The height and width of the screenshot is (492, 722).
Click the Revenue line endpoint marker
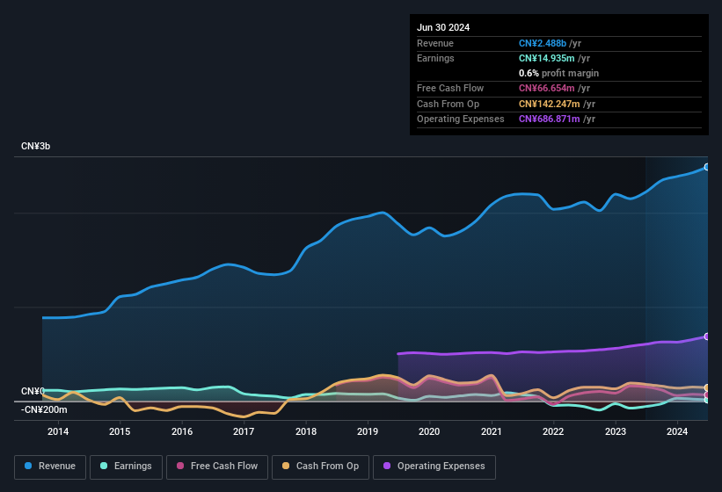click(x=707, y=167)
